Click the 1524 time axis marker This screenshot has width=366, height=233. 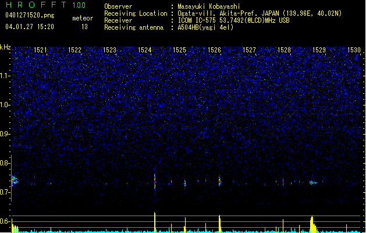click(x=144, y=50)
